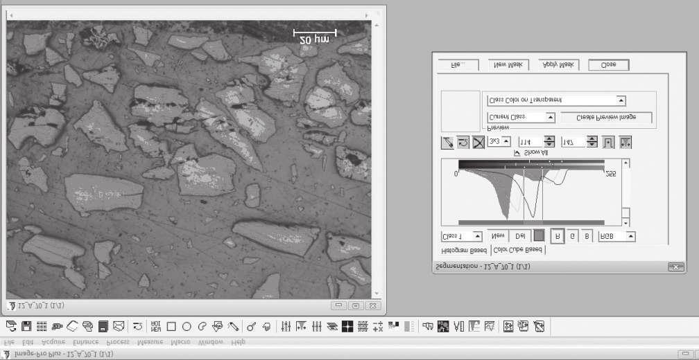
Task: Click the Del class button
Action: tap(520, 236)
